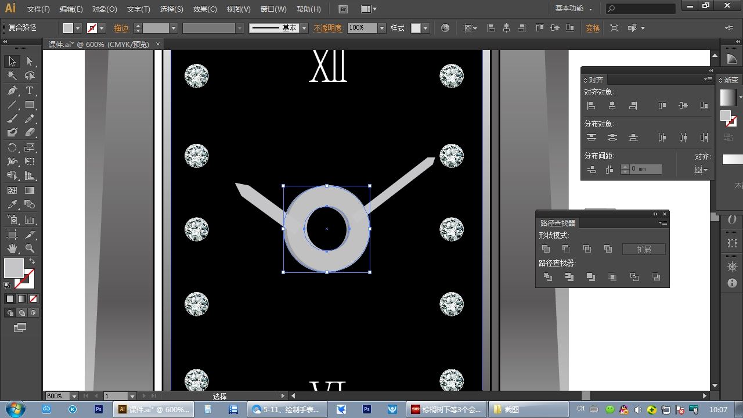The height and width of the screenshot is (418, 743).
Task: Click horizontal align center in Align panel
Action: pos(612,106)
